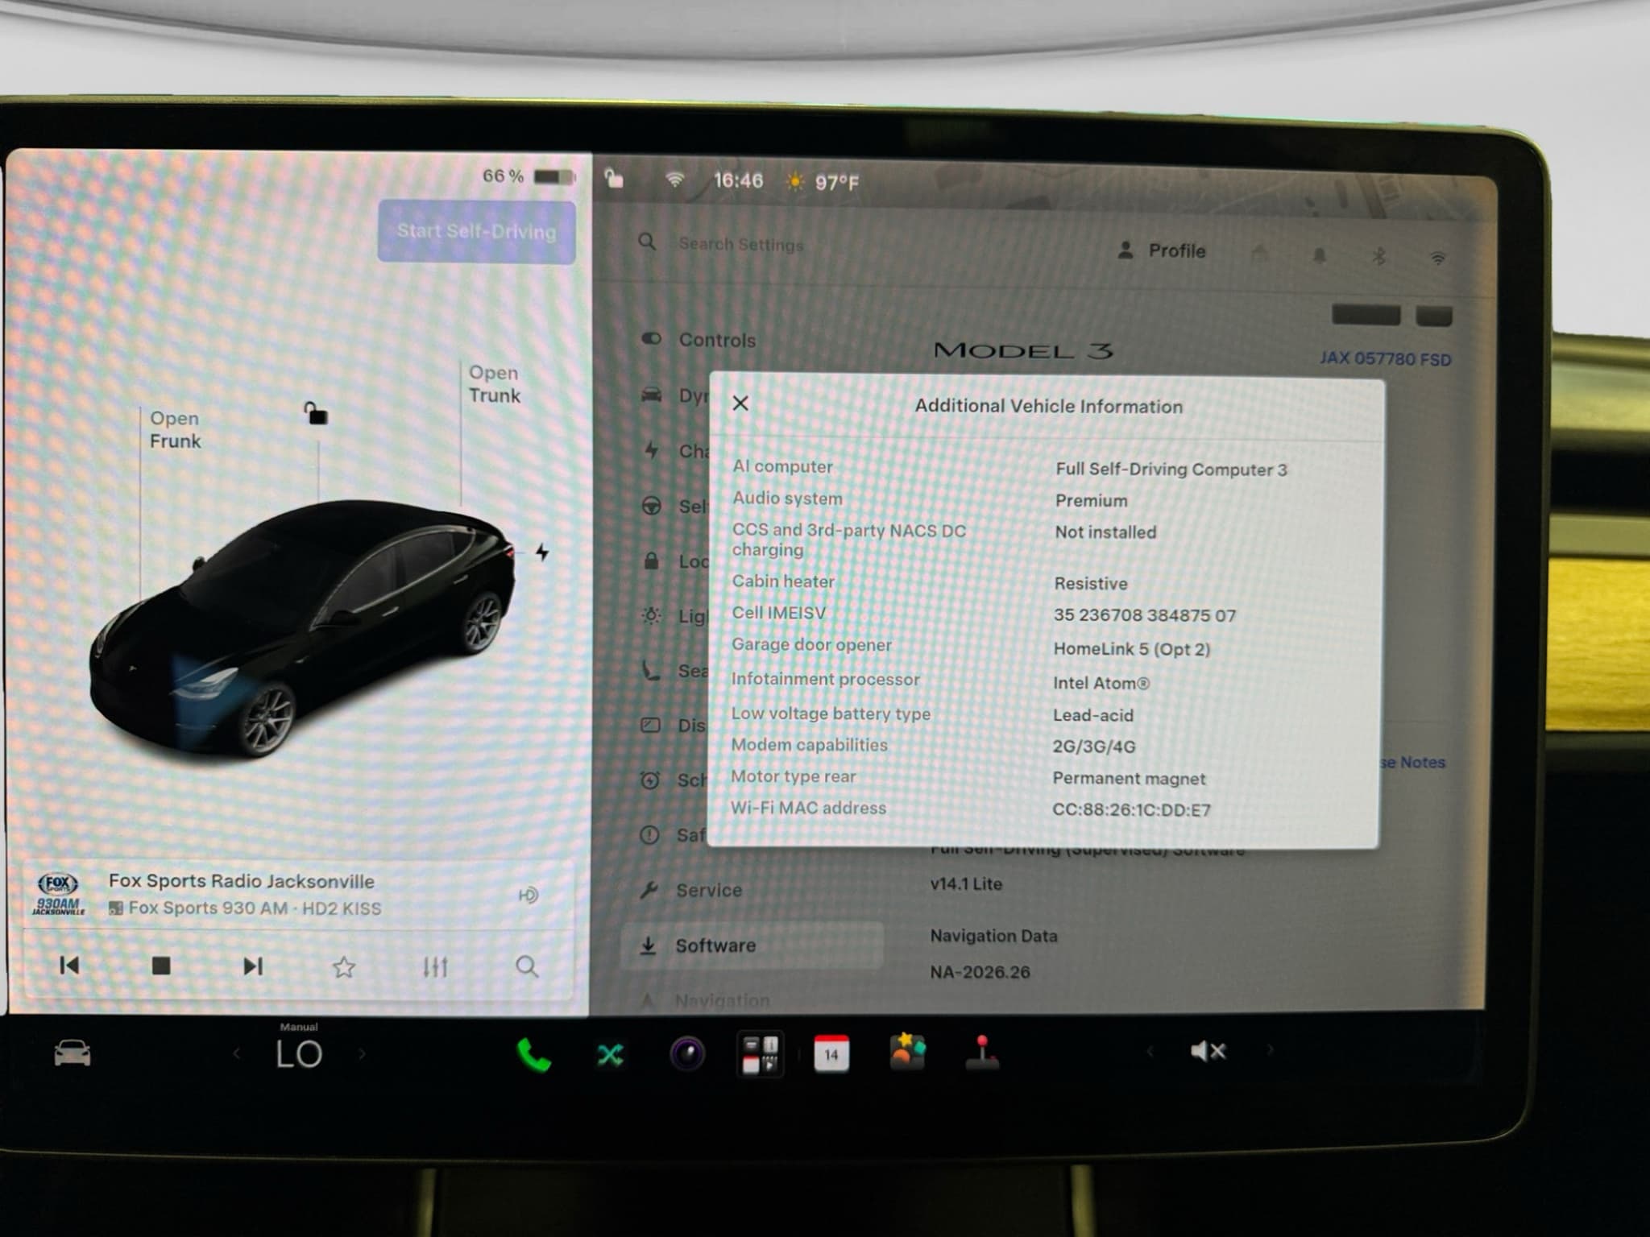
Task: Select the HomeLink 5 (Opt 2) value
Action: [x=1131, y=649]
